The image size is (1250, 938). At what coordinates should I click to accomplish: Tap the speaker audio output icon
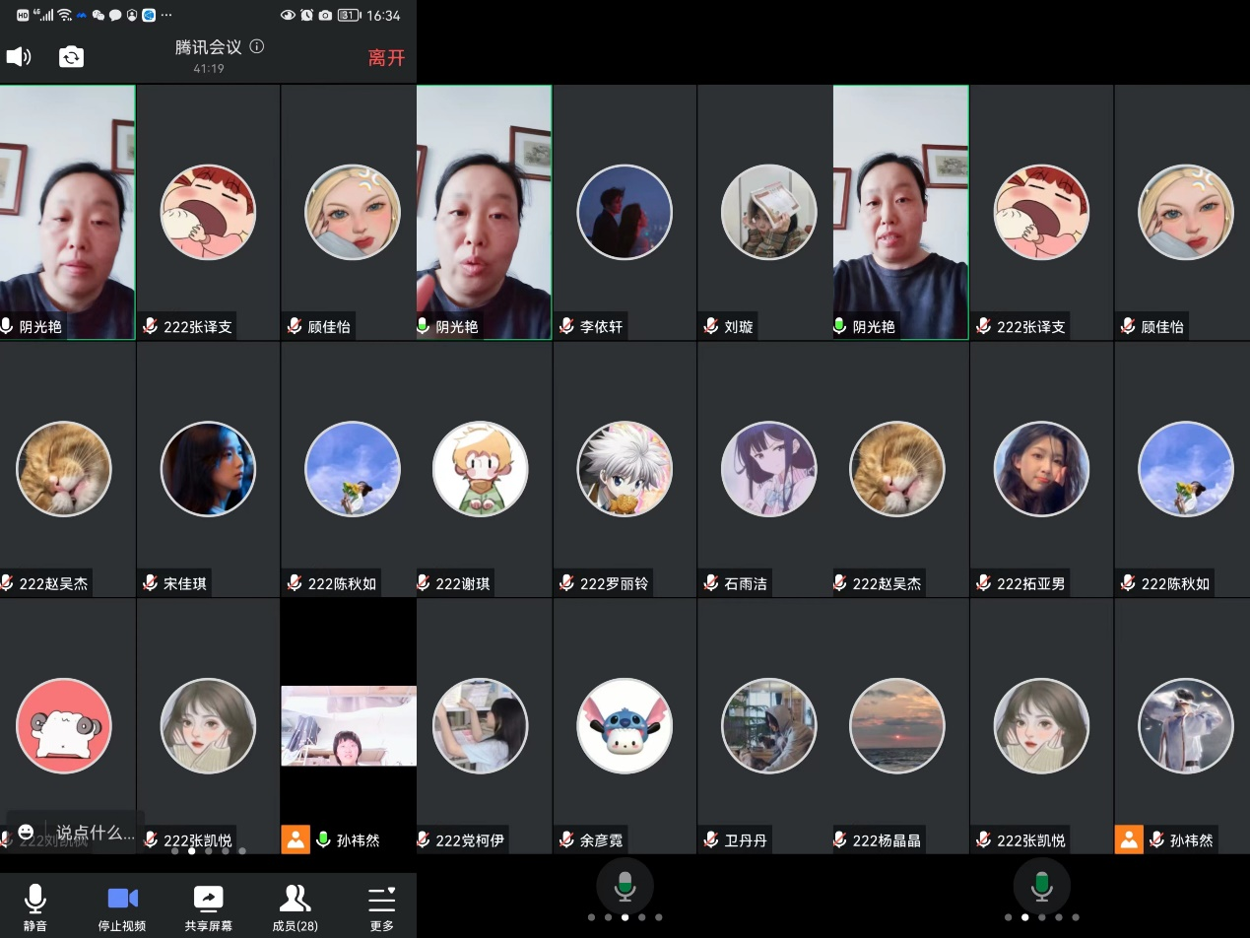click(19, 57)
